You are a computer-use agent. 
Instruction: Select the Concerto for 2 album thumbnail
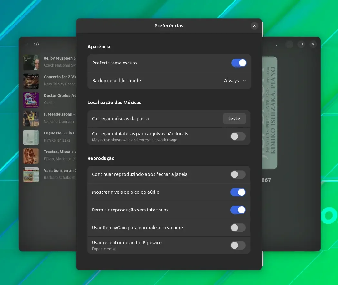tap(31, 81)
